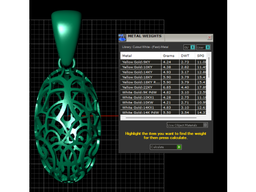The width and height of the screenshot is (256, 192).
Task: Select the Yellow Gold:10KY row
Action: coord(163,67)
